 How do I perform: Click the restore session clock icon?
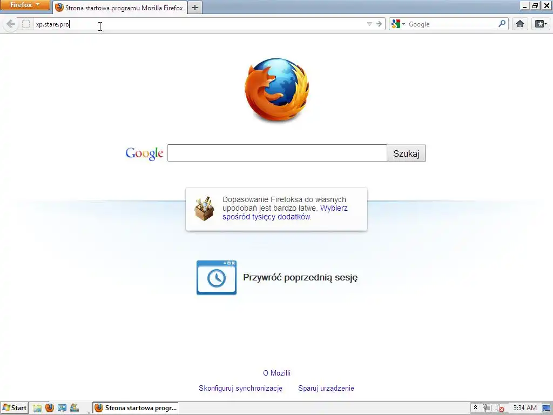[x=217, y=277]
